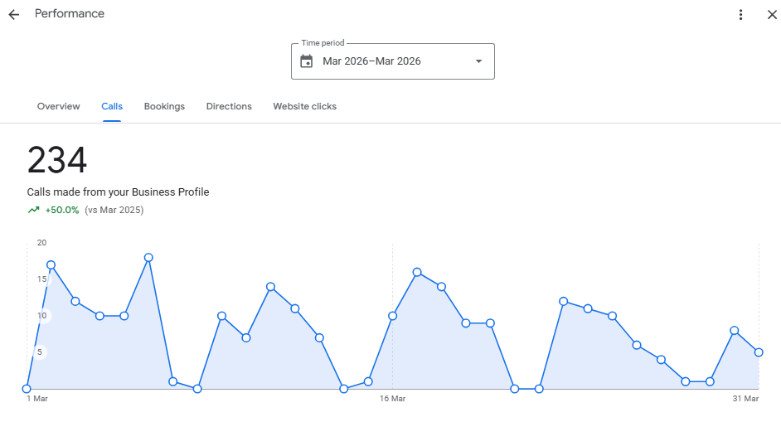This screenshot has width=781, height=422.
Task: Click the calendar icon in Time period
Action: point(306,61)
